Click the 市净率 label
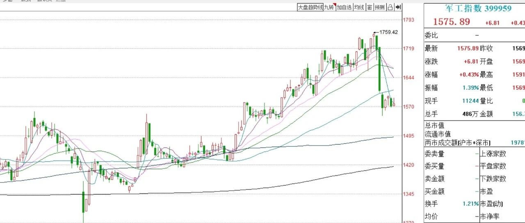Viewport: 525px width, 223px height. click(x=490, y=216)
